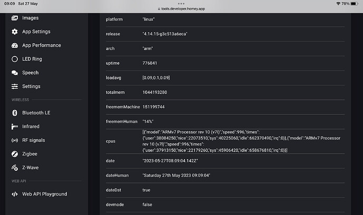Tap the Sat 27 May status bar date

pyautogui.click(x=28, y=4)
